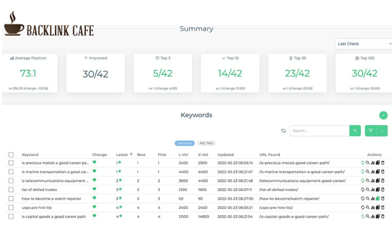Refresh the precious metals keyword row

pyautogui.click(x=363, y=163)
